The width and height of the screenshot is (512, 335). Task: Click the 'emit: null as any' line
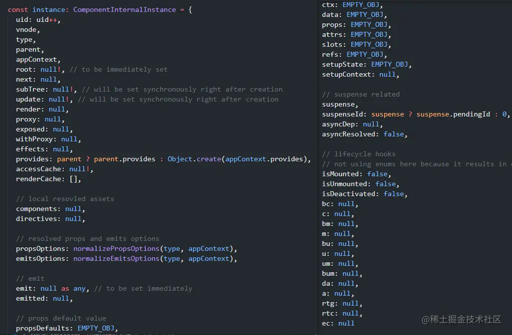coord(53,289)
